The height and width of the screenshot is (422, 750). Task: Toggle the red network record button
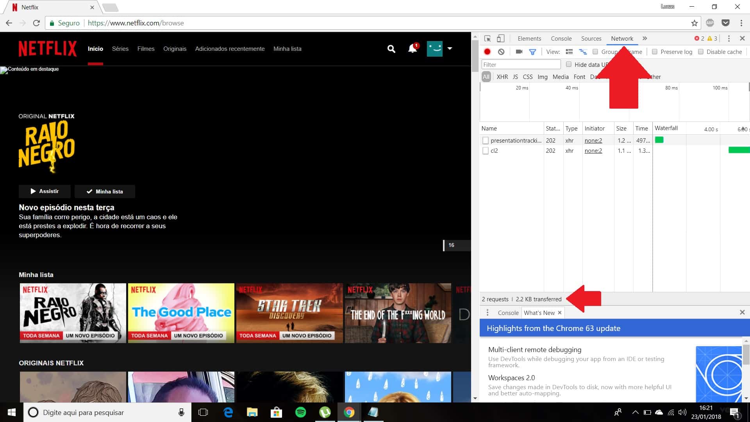(487, 52)
